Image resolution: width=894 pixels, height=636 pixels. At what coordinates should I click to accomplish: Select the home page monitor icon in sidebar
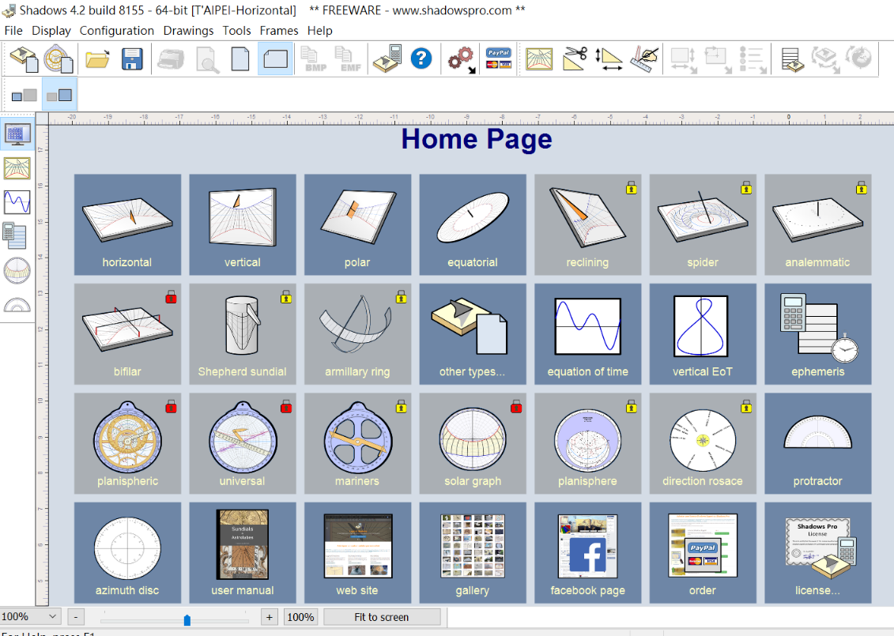[17, 134]
